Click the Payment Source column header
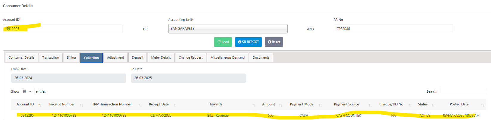The image size is (491, 120). pyautogui.click(x=346, y=104)
